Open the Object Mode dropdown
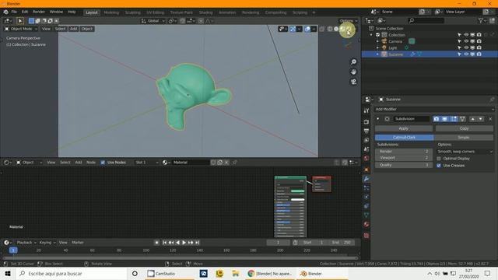 click(21, 29)
